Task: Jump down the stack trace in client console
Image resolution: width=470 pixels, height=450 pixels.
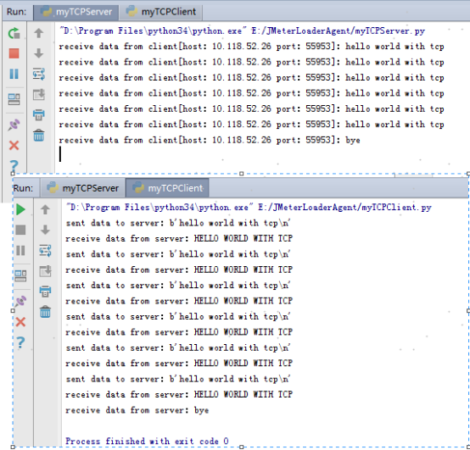Action: coord(45,230)
